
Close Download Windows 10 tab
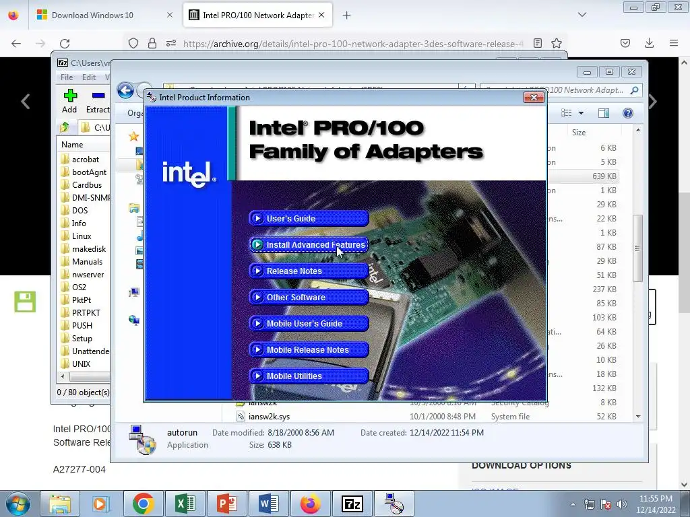(x=170, y=15)
